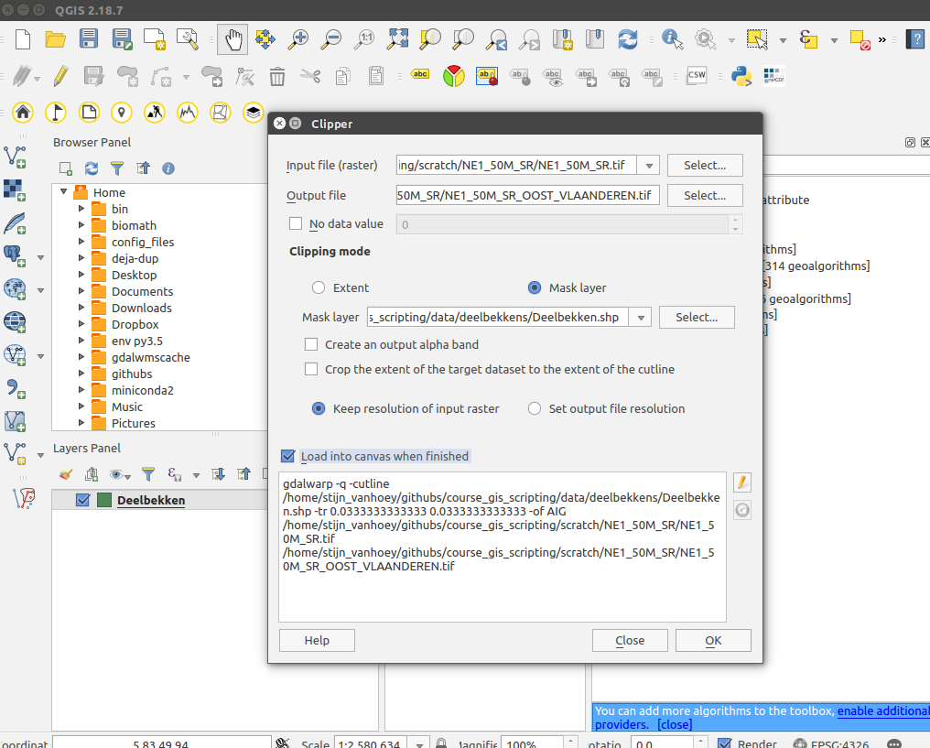Expand the Downloads folder node

coord(81,308)
